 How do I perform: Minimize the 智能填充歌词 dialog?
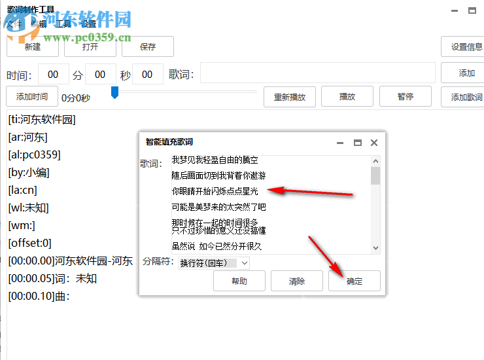coord(340,143)
